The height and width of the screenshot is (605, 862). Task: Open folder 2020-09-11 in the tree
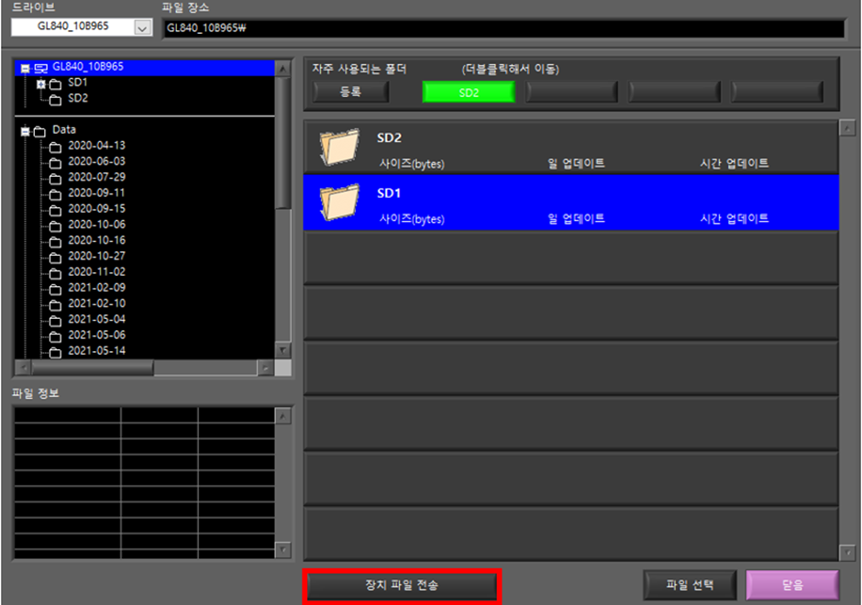[x=96, y=192]
